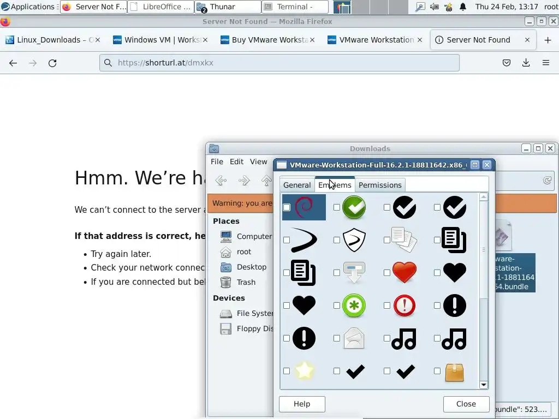
Task: Pick the green checkmark emblem
Action: 354,207
